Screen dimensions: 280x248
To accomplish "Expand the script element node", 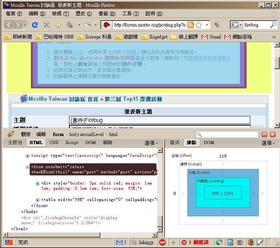I will pos(27,156).
